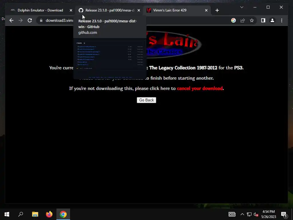
Task: Open the tab search chevron
Action: [x=241, y=7]
